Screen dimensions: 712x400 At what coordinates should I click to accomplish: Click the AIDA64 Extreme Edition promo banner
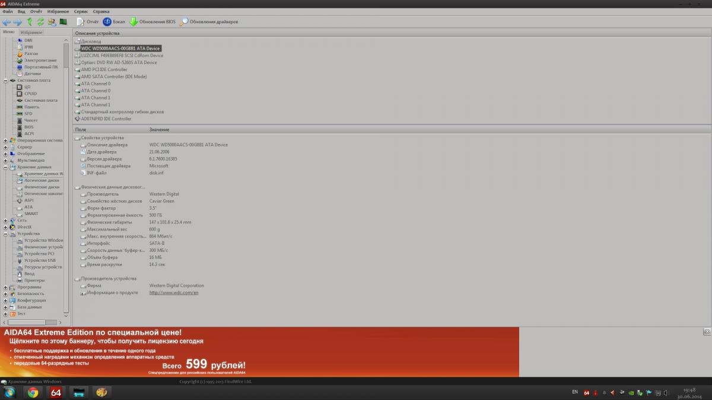(x=259, y=352)
